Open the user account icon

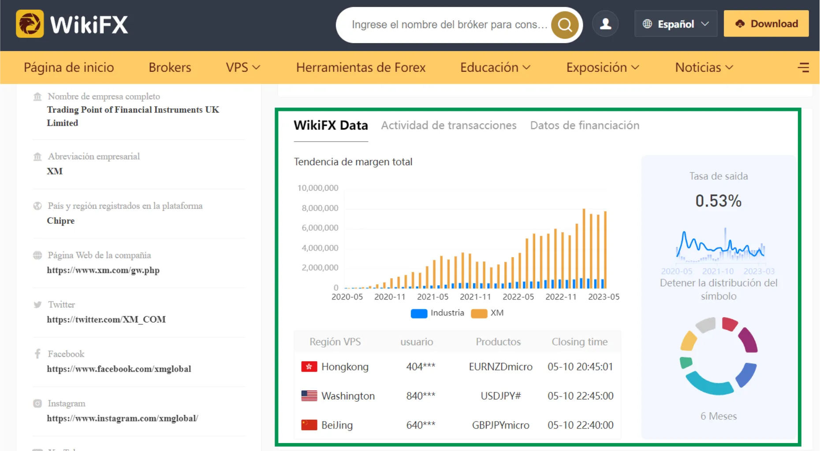click(605, 24)
